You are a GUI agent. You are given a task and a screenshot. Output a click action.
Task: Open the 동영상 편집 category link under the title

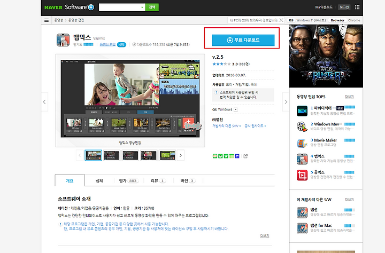click(107, 44)
